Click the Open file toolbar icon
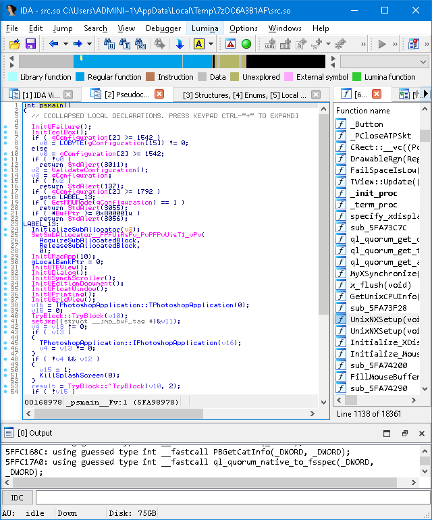 pyautogui.click(x=15, y=44)
